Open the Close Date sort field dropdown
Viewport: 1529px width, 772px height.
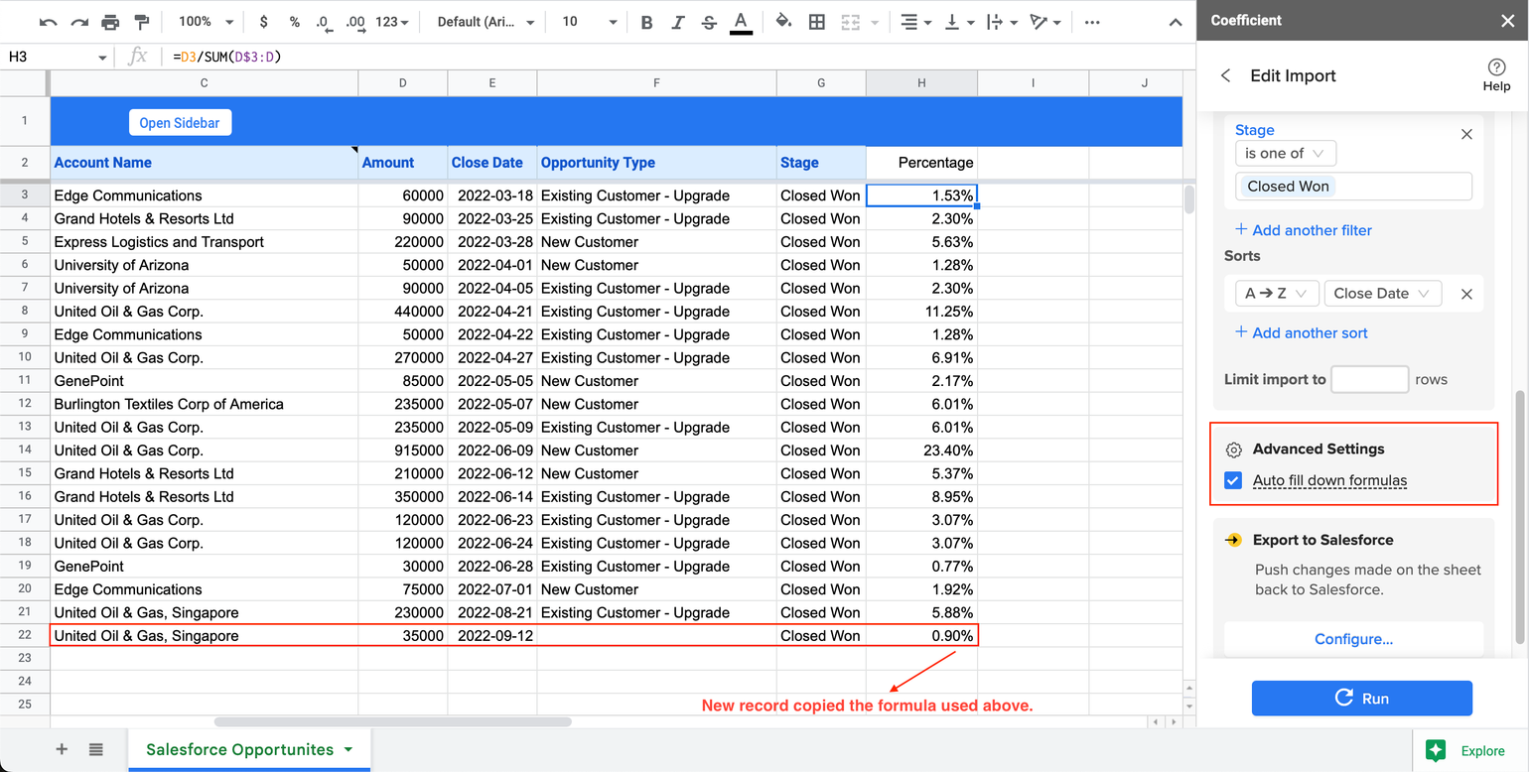pyautogui.click(x=1382, y=294)
